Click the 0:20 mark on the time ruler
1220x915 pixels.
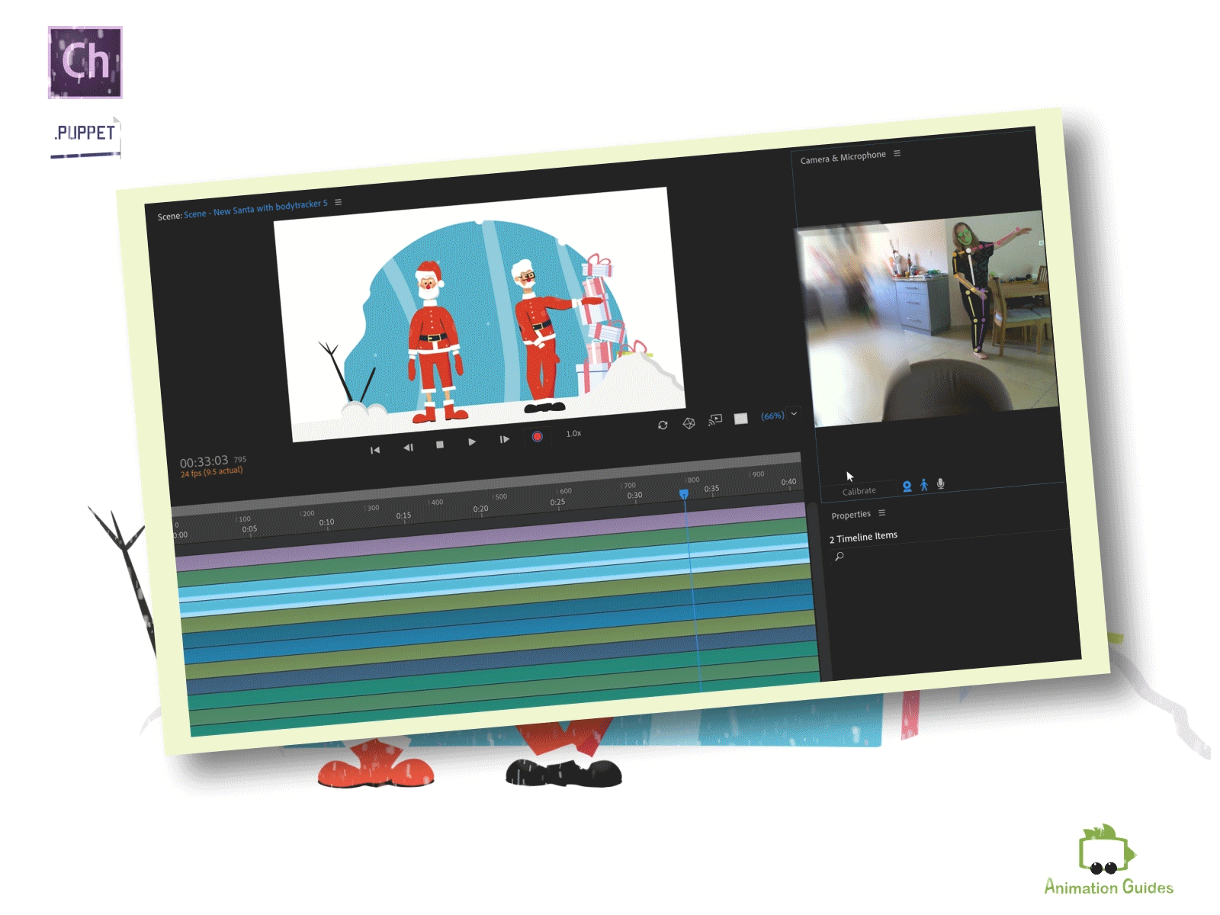(x=480, y=509)
